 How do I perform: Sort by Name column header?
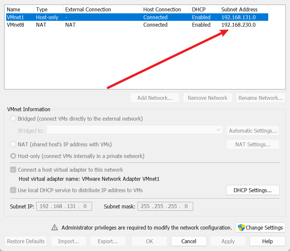coord(20,9)
